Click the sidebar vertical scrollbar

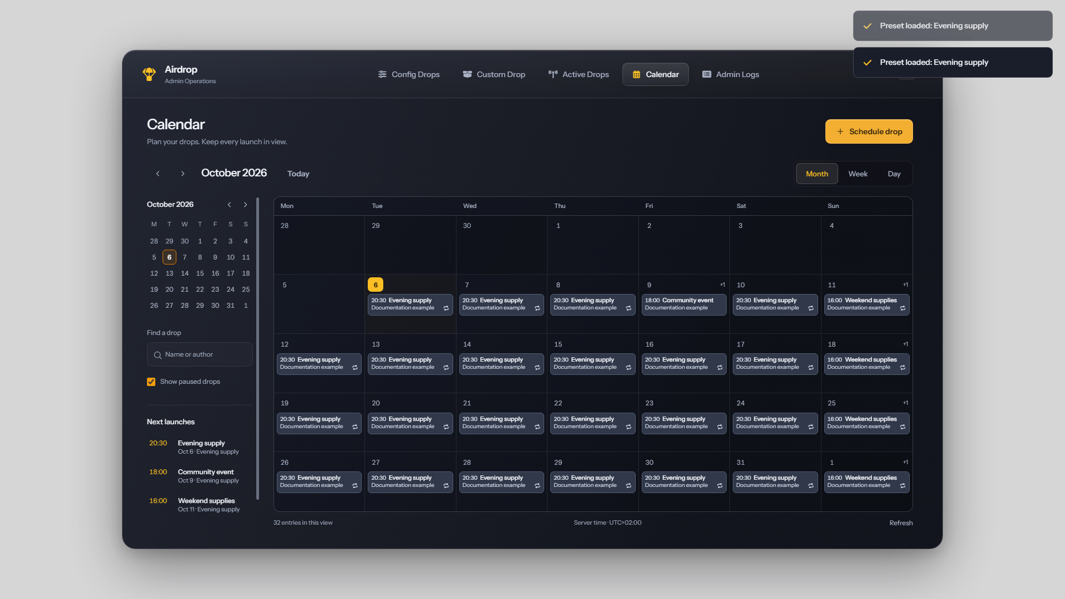[x=257, y=348]
